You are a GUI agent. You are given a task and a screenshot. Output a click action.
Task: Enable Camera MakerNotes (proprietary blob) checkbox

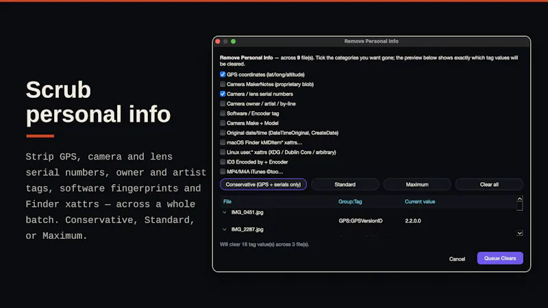223,84
